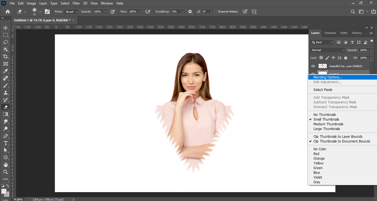
Task: Choose Blending Options from context menu
Action: click(x=328, y=77)
